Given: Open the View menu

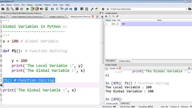Looking at the screenshot, I should pyautogui.click(x=61, y=5).
